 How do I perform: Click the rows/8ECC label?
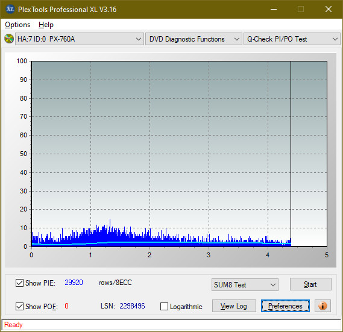115,283
